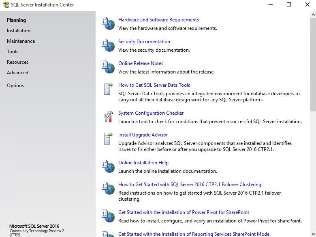Select the Tools category in sidebar
This screenshot has width=316, height=237.
(13, 52)
